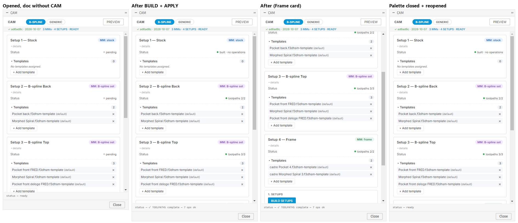Remove Pocket back template in the Opened panel

113,114
